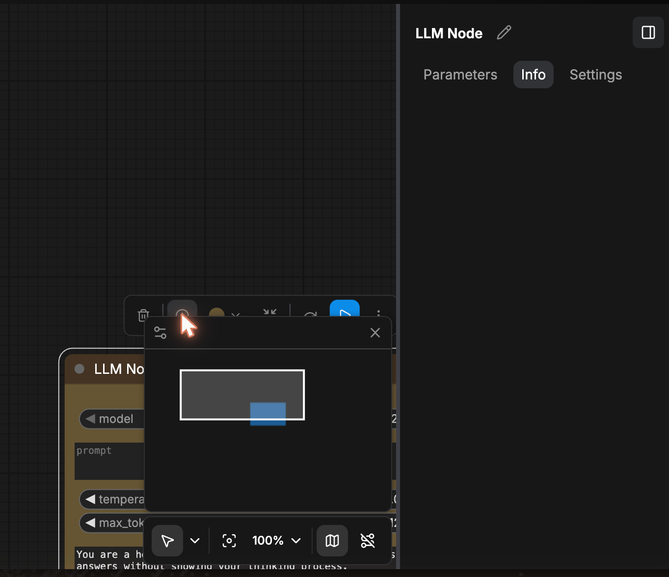The image size is (669, 577).
Task: Click the prompt text field on the node
Action: pyautogui.click(x=109, y=461)
